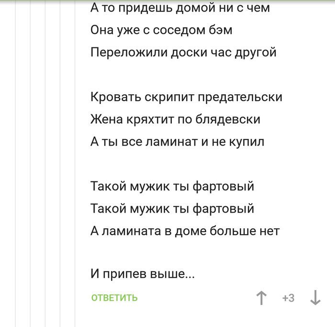Click the closing line 'И припев выше...'
The image size is (335, 327).
click(143, 274)
